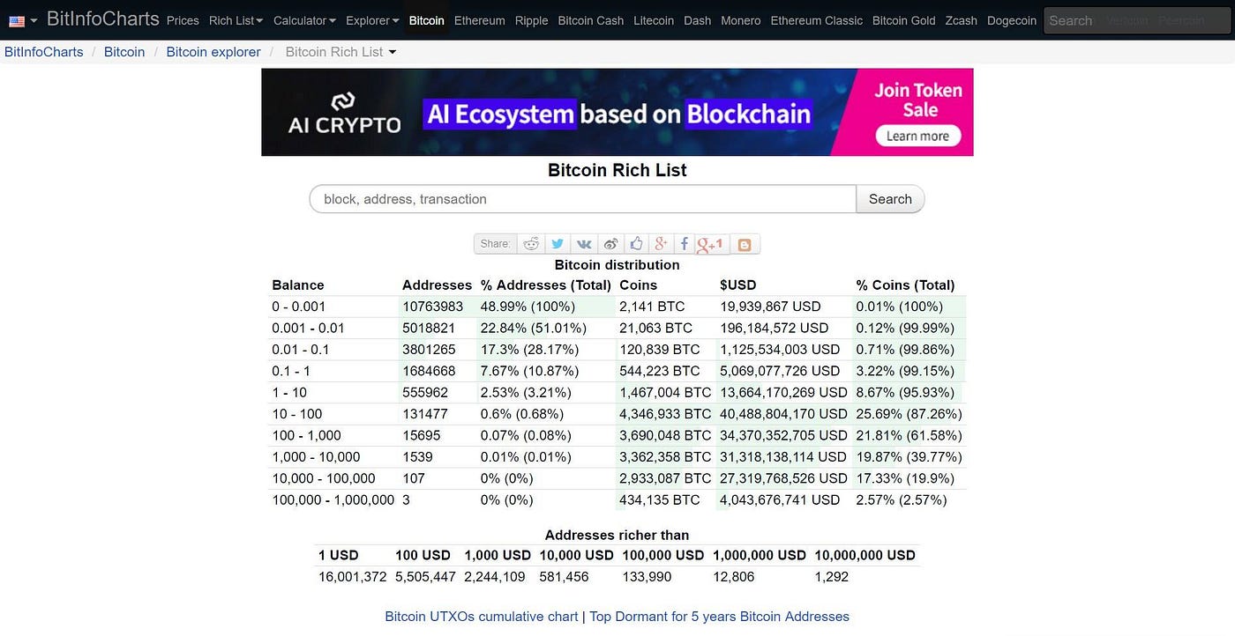Expand the Calculator dropdown
Screen dimensions: 1235x636
point(303,20)
